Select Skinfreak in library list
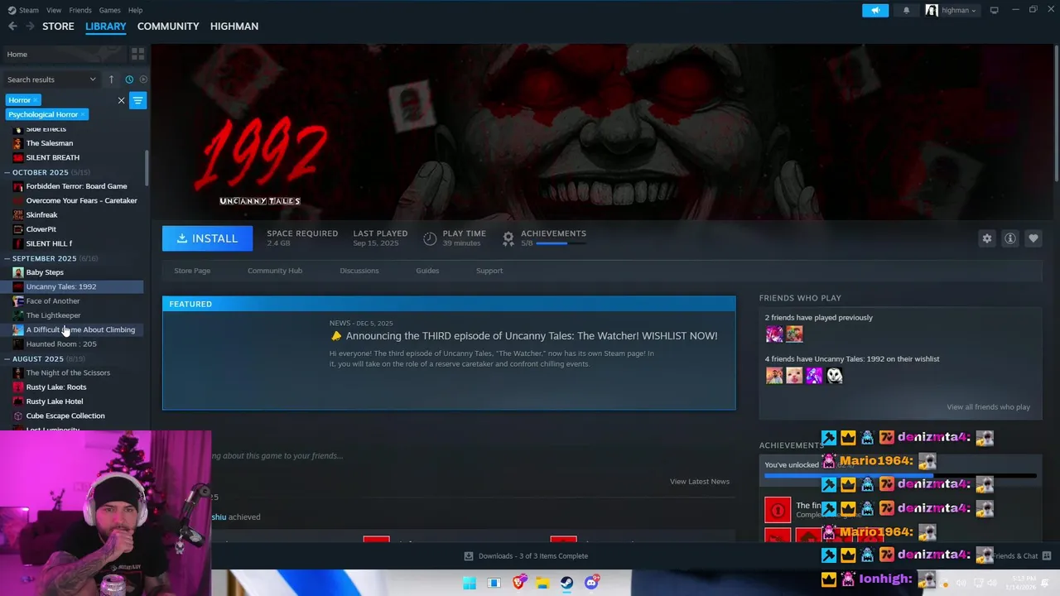Screen dimensions: 1060x596 41,215
